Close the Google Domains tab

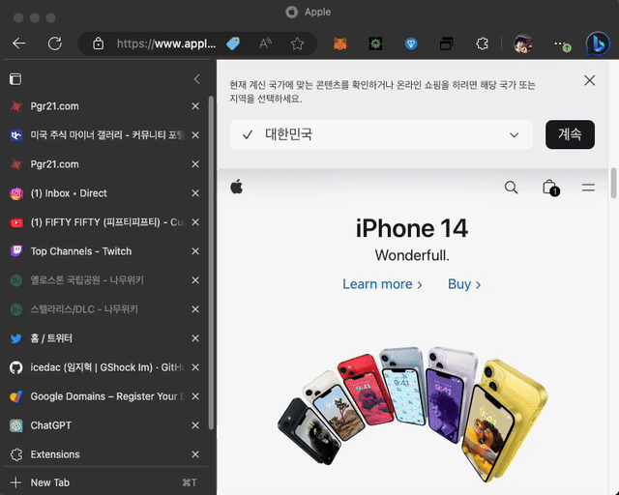point(195,396)
